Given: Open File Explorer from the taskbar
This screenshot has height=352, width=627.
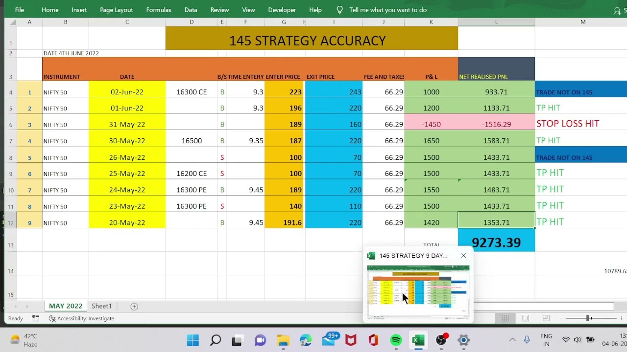Looking at the screenshot, I should (x=283, y=340).
